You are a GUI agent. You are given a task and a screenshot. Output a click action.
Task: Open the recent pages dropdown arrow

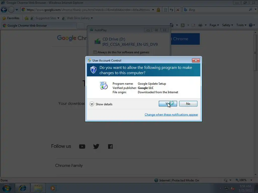[x=17, y=10]
